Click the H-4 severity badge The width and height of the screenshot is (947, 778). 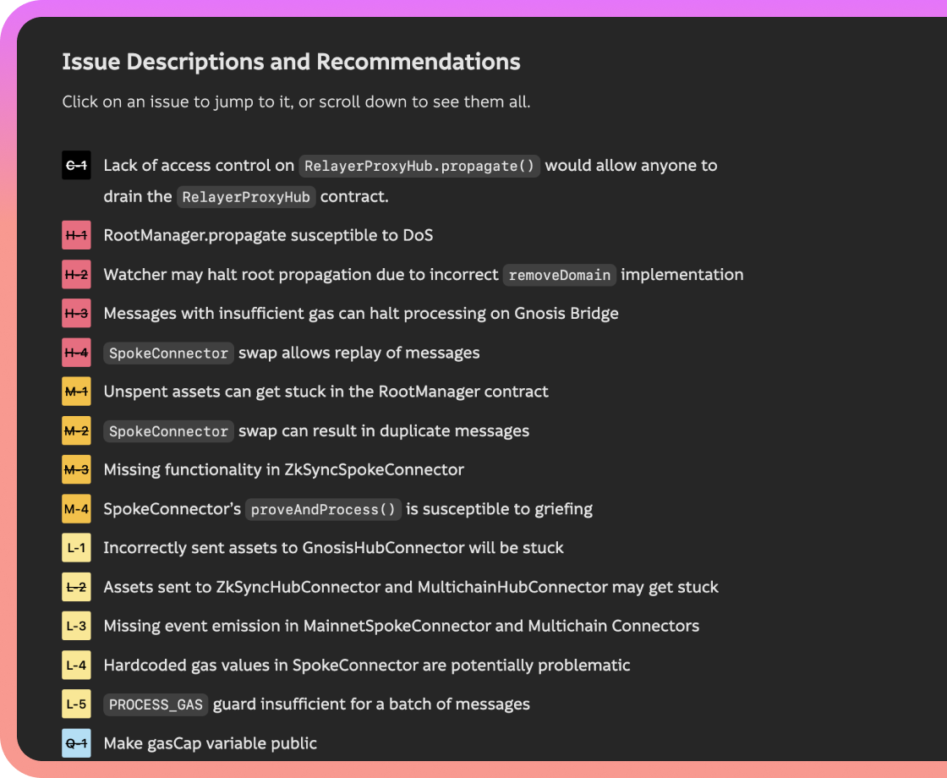76,352
